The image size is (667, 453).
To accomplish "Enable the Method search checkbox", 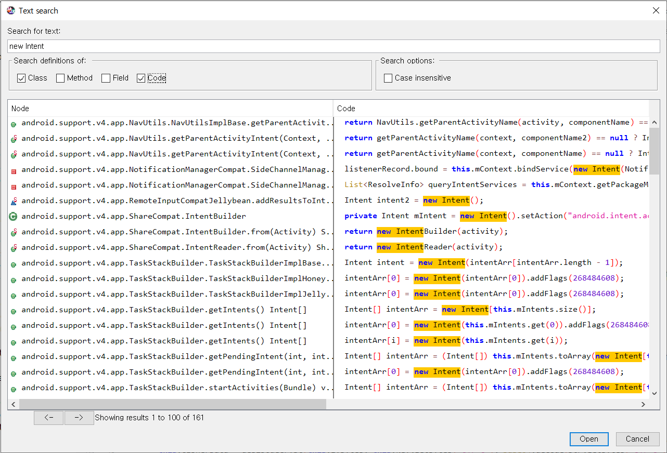I will tap(60, 78).
